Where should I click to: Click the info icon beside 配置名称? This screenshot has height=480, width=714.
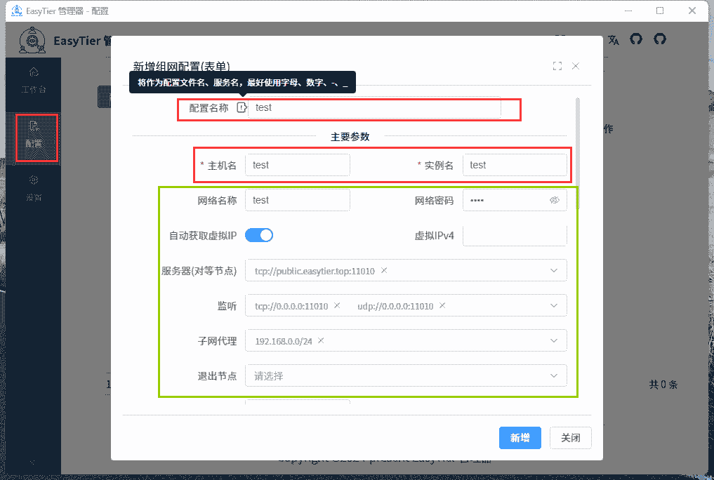(x=242, y=107)
